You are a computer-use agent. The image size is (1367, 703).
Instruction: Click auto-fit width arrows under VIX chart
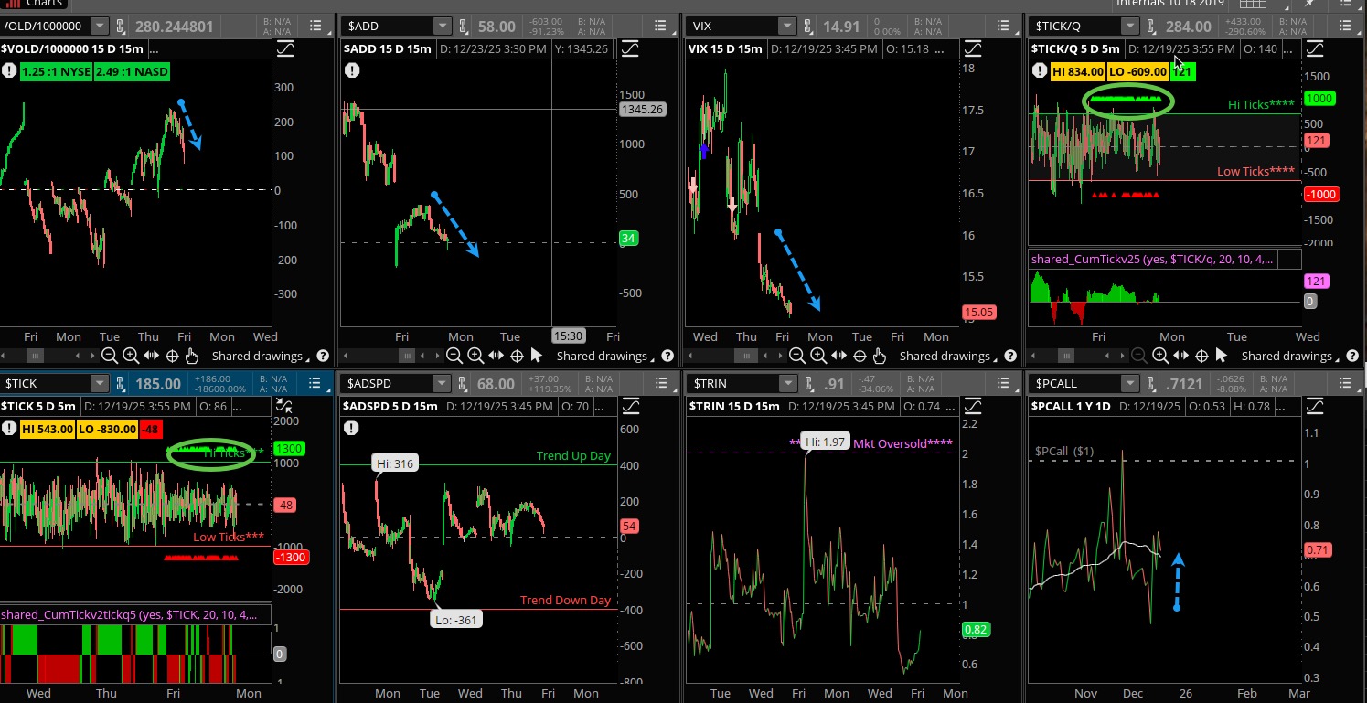[x=839, y=356]
